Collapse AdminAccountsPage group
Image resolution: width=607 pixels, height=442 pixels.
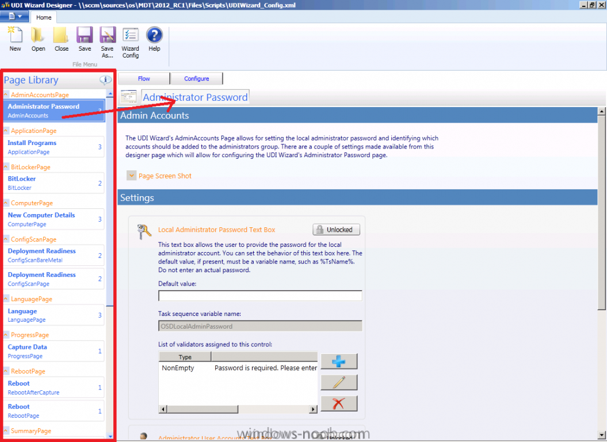6,94
